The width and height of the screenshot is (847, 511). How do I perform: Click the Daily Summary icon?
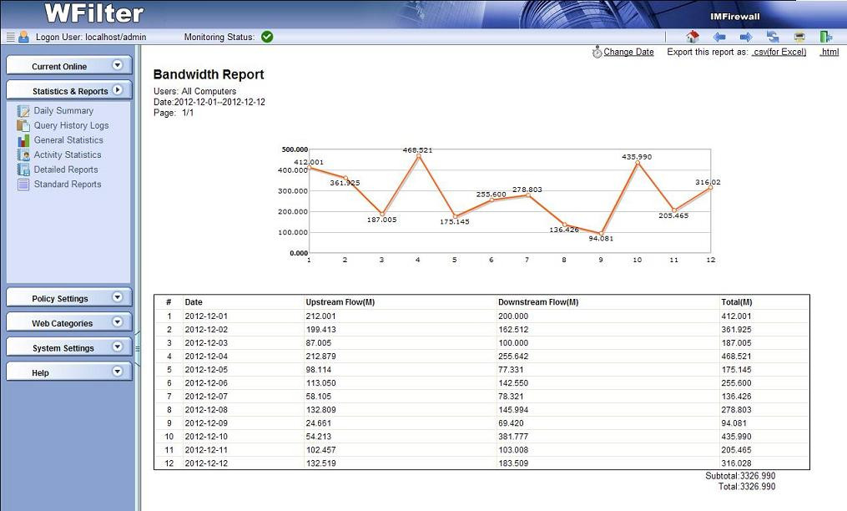[x=23, y=111]
